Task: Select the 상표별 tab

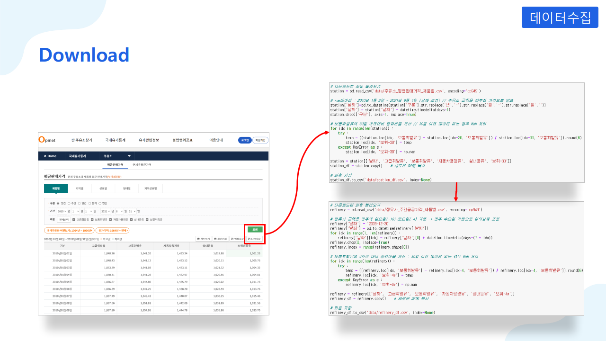Action: pyautogui.click(x=103, y=188)
